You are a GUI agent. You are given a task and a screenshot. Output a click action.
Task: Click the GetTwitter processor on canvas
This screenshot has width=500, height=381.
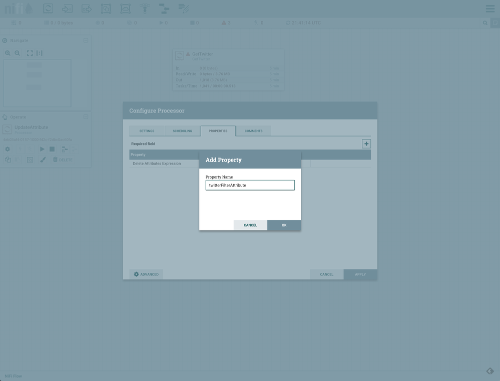point(228,70)
